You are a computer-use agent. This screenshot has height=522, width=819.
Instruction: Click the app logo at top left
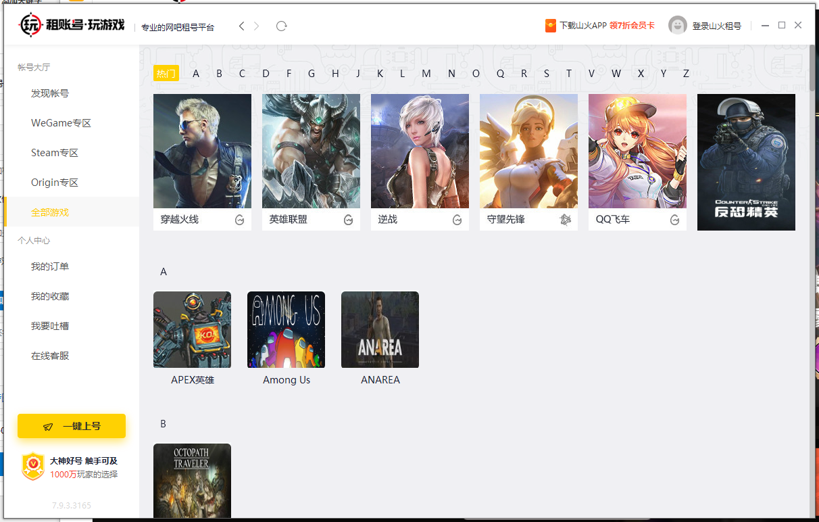point(72,26)
